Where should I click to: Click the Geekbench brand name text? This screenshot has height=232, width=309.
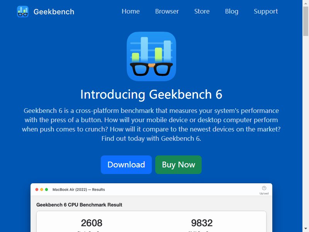54,12
